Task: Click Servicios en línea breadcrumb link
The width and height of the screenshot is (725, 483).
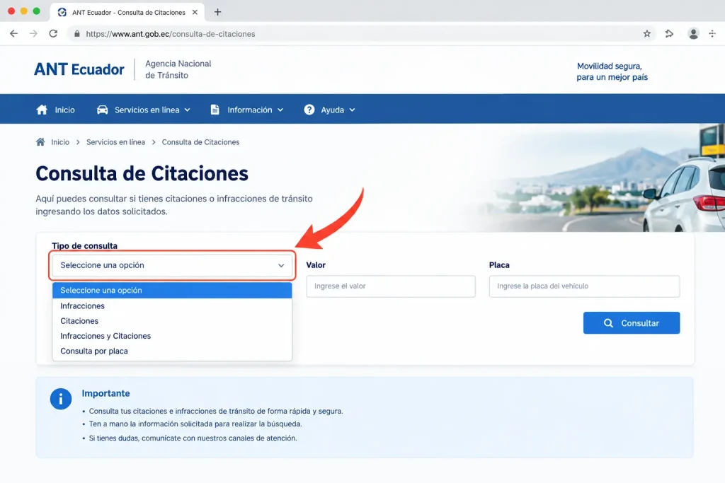Action: (x=115, y=142)
